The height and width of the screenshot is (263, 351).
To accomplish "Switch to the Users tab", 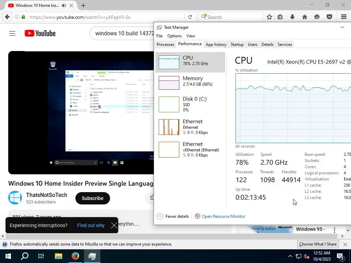I will tap(253, 44).
